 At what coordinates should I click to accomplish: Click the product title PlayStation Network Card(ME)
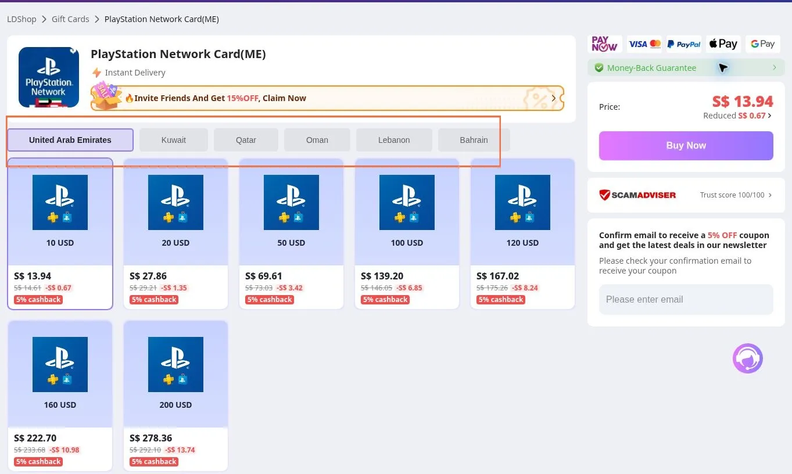tap(178, 54)
